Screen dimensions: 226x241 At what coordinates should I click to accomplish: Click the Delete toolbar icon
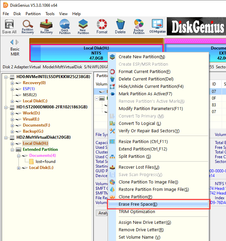120,26
